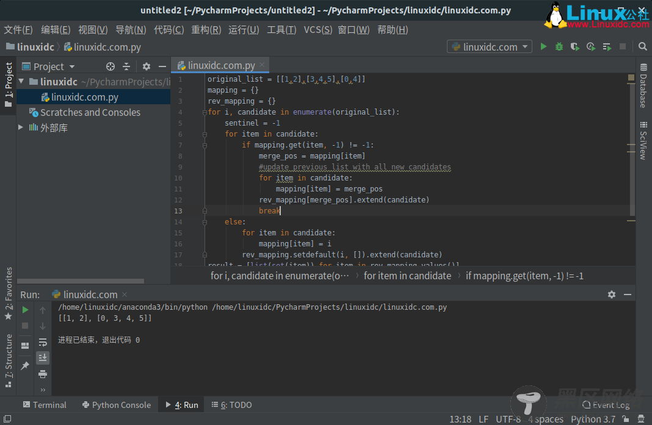Stop process in Run panel
Image resolution: width=652 pixels, height=425 pixels.
pyautogui.click(x=25, y=326)
